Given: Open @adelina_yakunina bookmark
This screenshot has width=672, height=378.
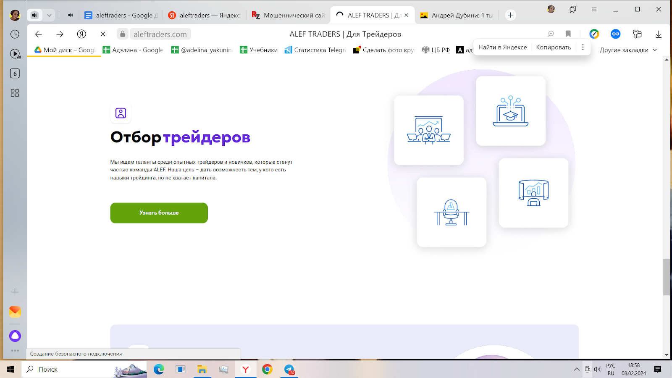Looking at the screenshot, I should [202, 50].
